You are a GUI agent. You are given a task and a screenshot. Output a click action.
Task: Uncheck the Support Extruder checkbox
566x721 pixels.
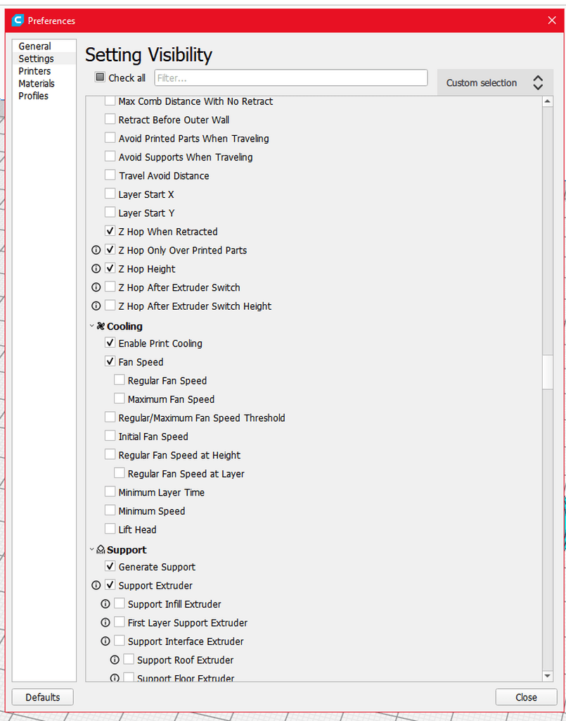[x=110, y=585]
